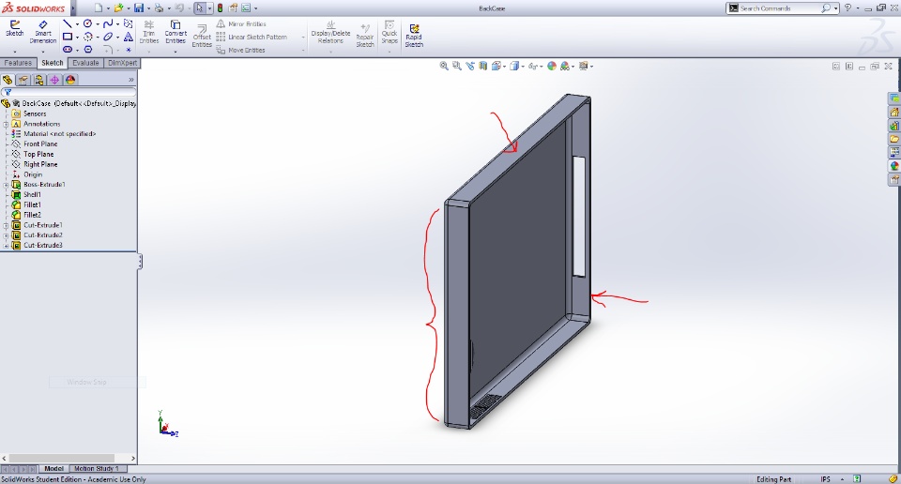Image resolution: width=901 pixels, height=484 pixels.
Task: Expand the Boss-Extrude1 feature
Action: (6, 185)
